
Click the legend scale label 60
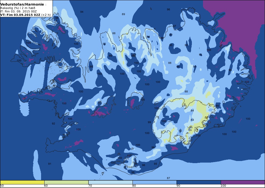click(46, 186)
